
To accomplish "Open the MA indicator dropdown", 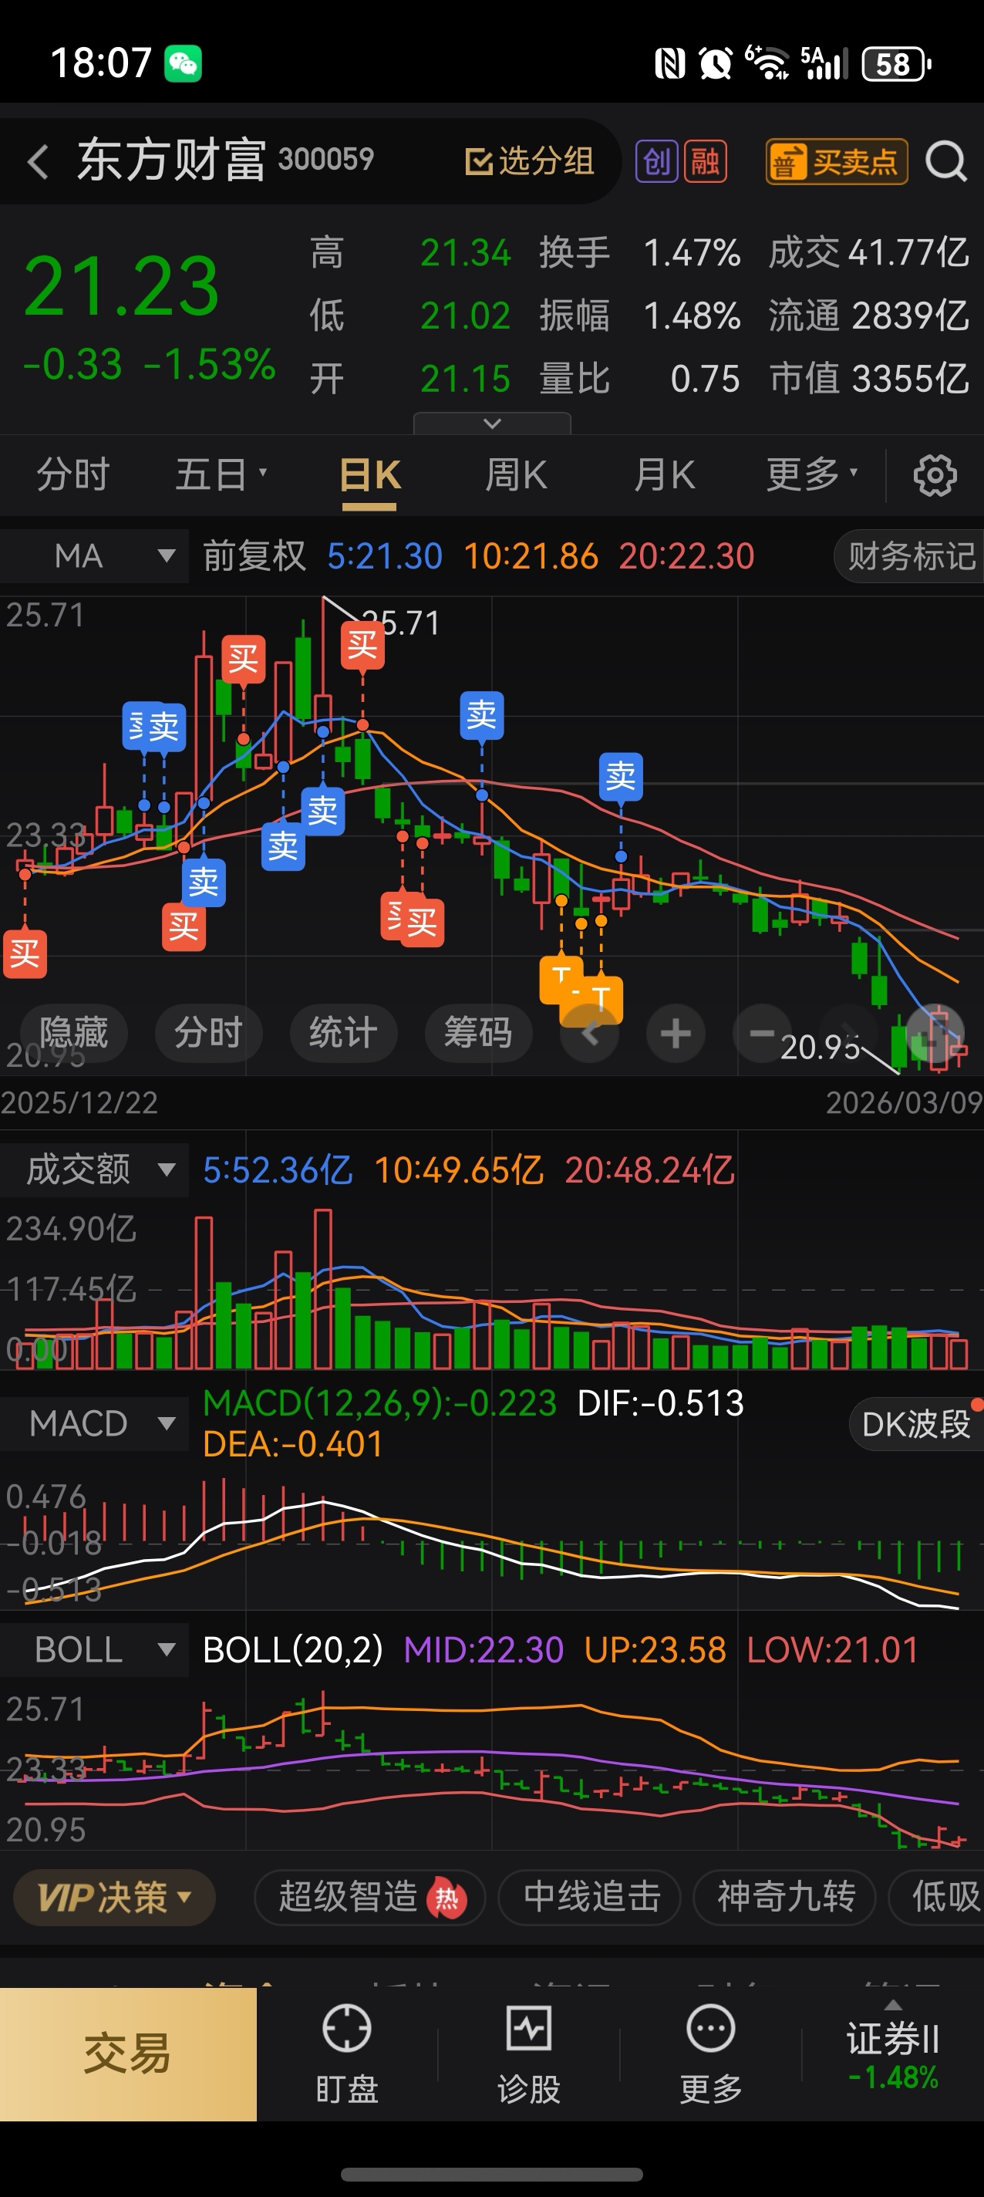I will click(94, 556).
